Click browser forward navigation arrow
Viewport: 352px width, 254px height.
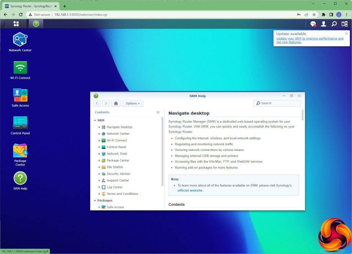point(13,14)
